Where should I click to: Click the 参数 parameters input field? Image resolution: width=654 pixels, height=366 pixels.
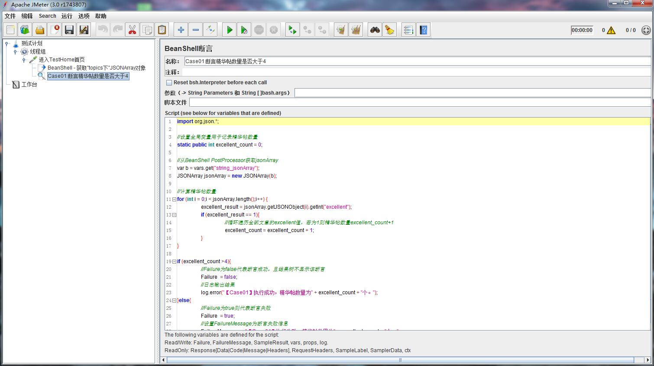[473, 93]
